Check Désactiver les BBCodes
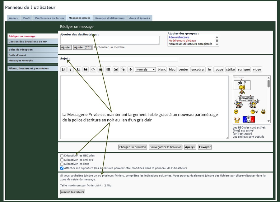The image size is (280, 202). click(62, 156)
